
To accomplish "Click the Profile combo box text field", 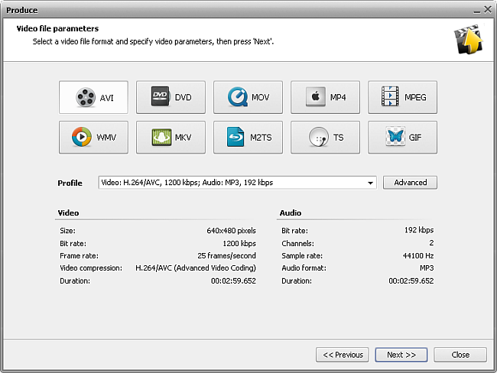I will 229,183.
